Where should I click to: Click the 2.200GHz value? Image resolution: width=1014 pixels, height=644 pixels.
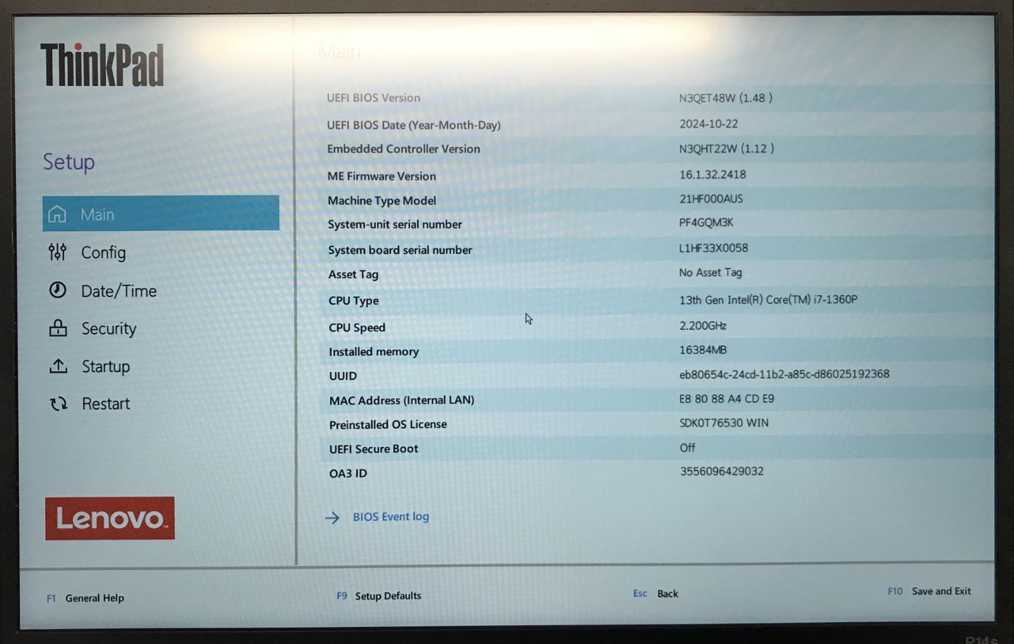[703, 325]
